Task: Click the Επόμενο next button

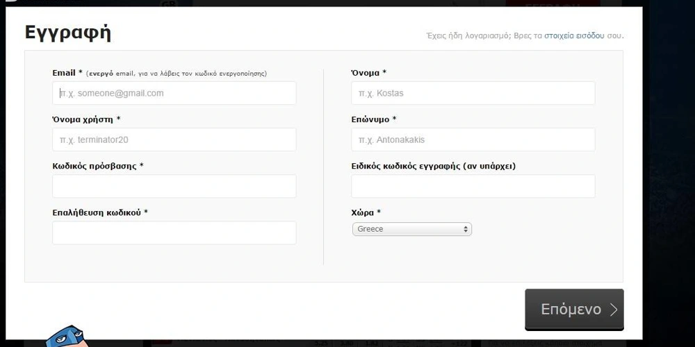Action: tap(575, 310)
